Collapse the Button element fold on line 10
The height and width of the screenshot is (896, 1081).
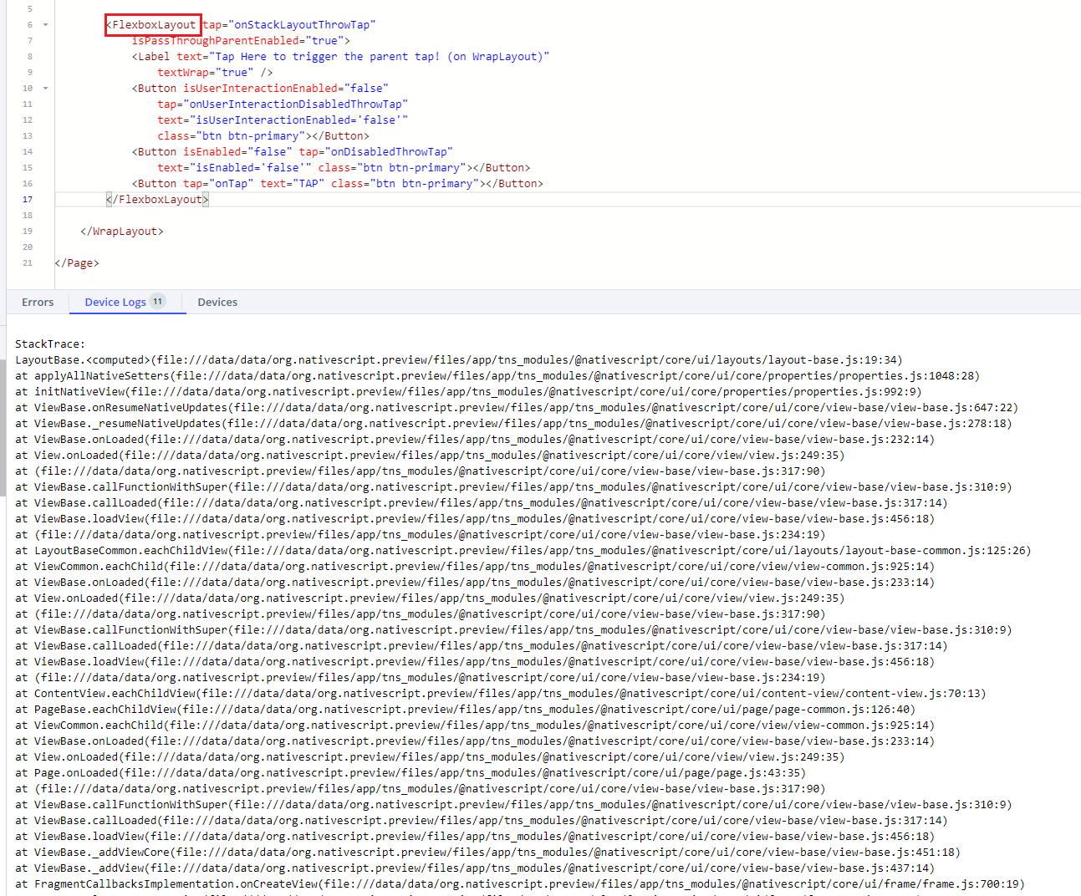44,88
